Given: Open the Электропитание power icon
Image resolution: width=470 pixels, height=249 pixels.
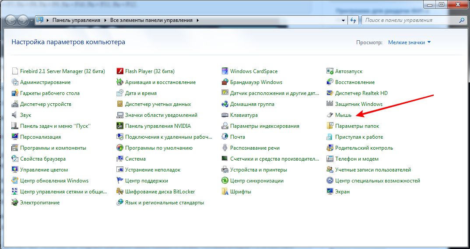Looking at the screenshot, I should pos(15,203).
